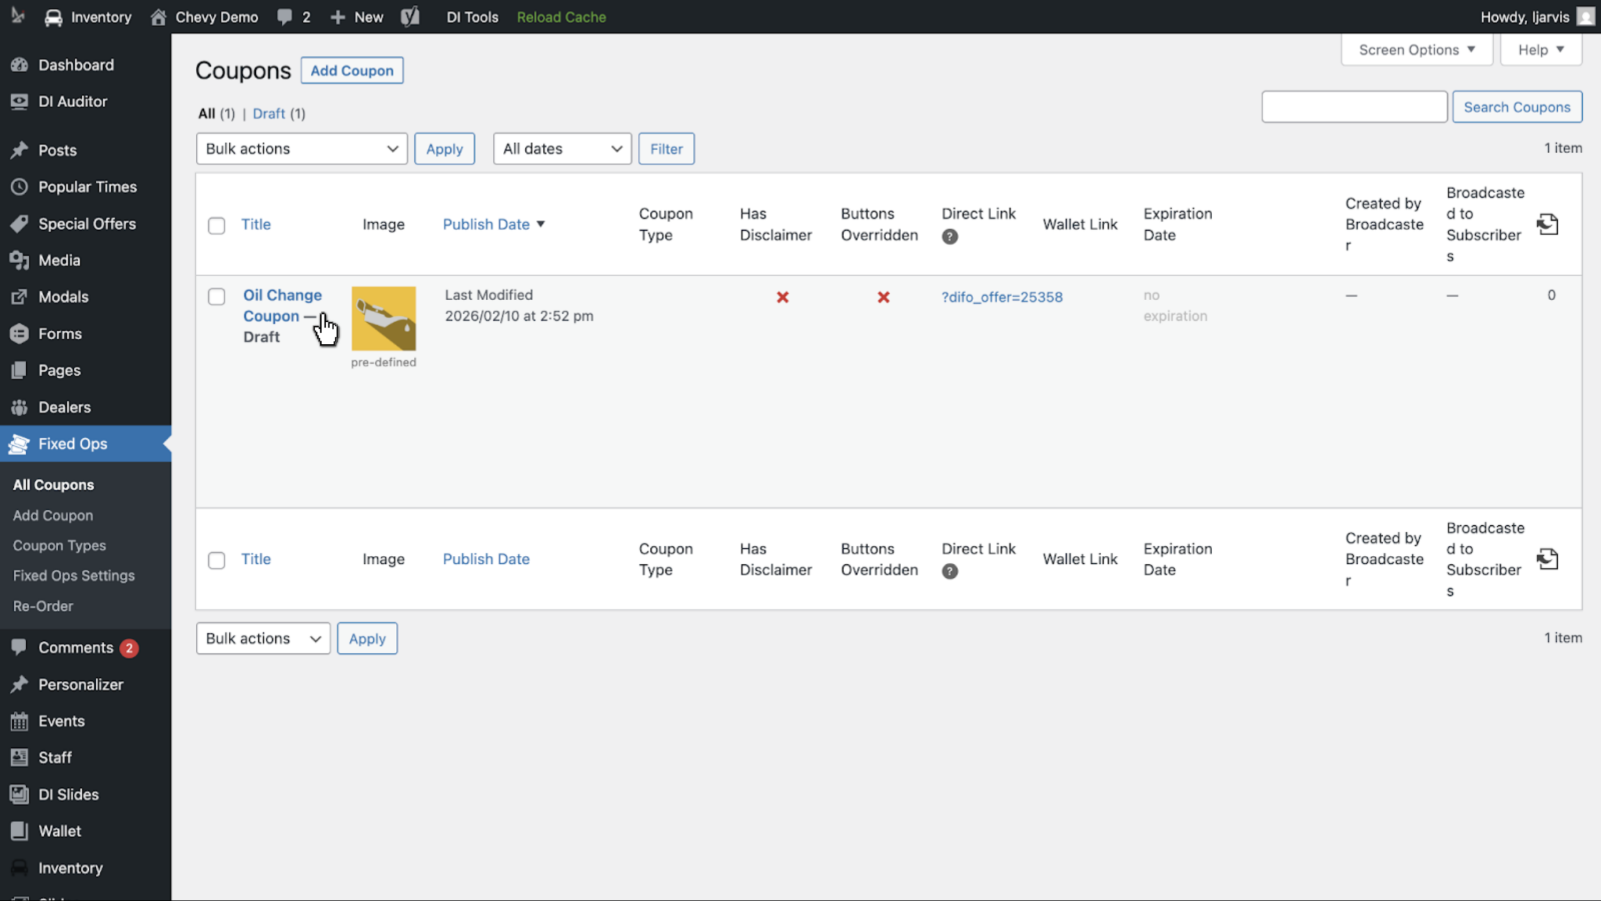Image resolution: width=1601 pixels, height=901 pixels.
Task: Check the Oil Change Coupon row checkbox
Action: point(216,296)
